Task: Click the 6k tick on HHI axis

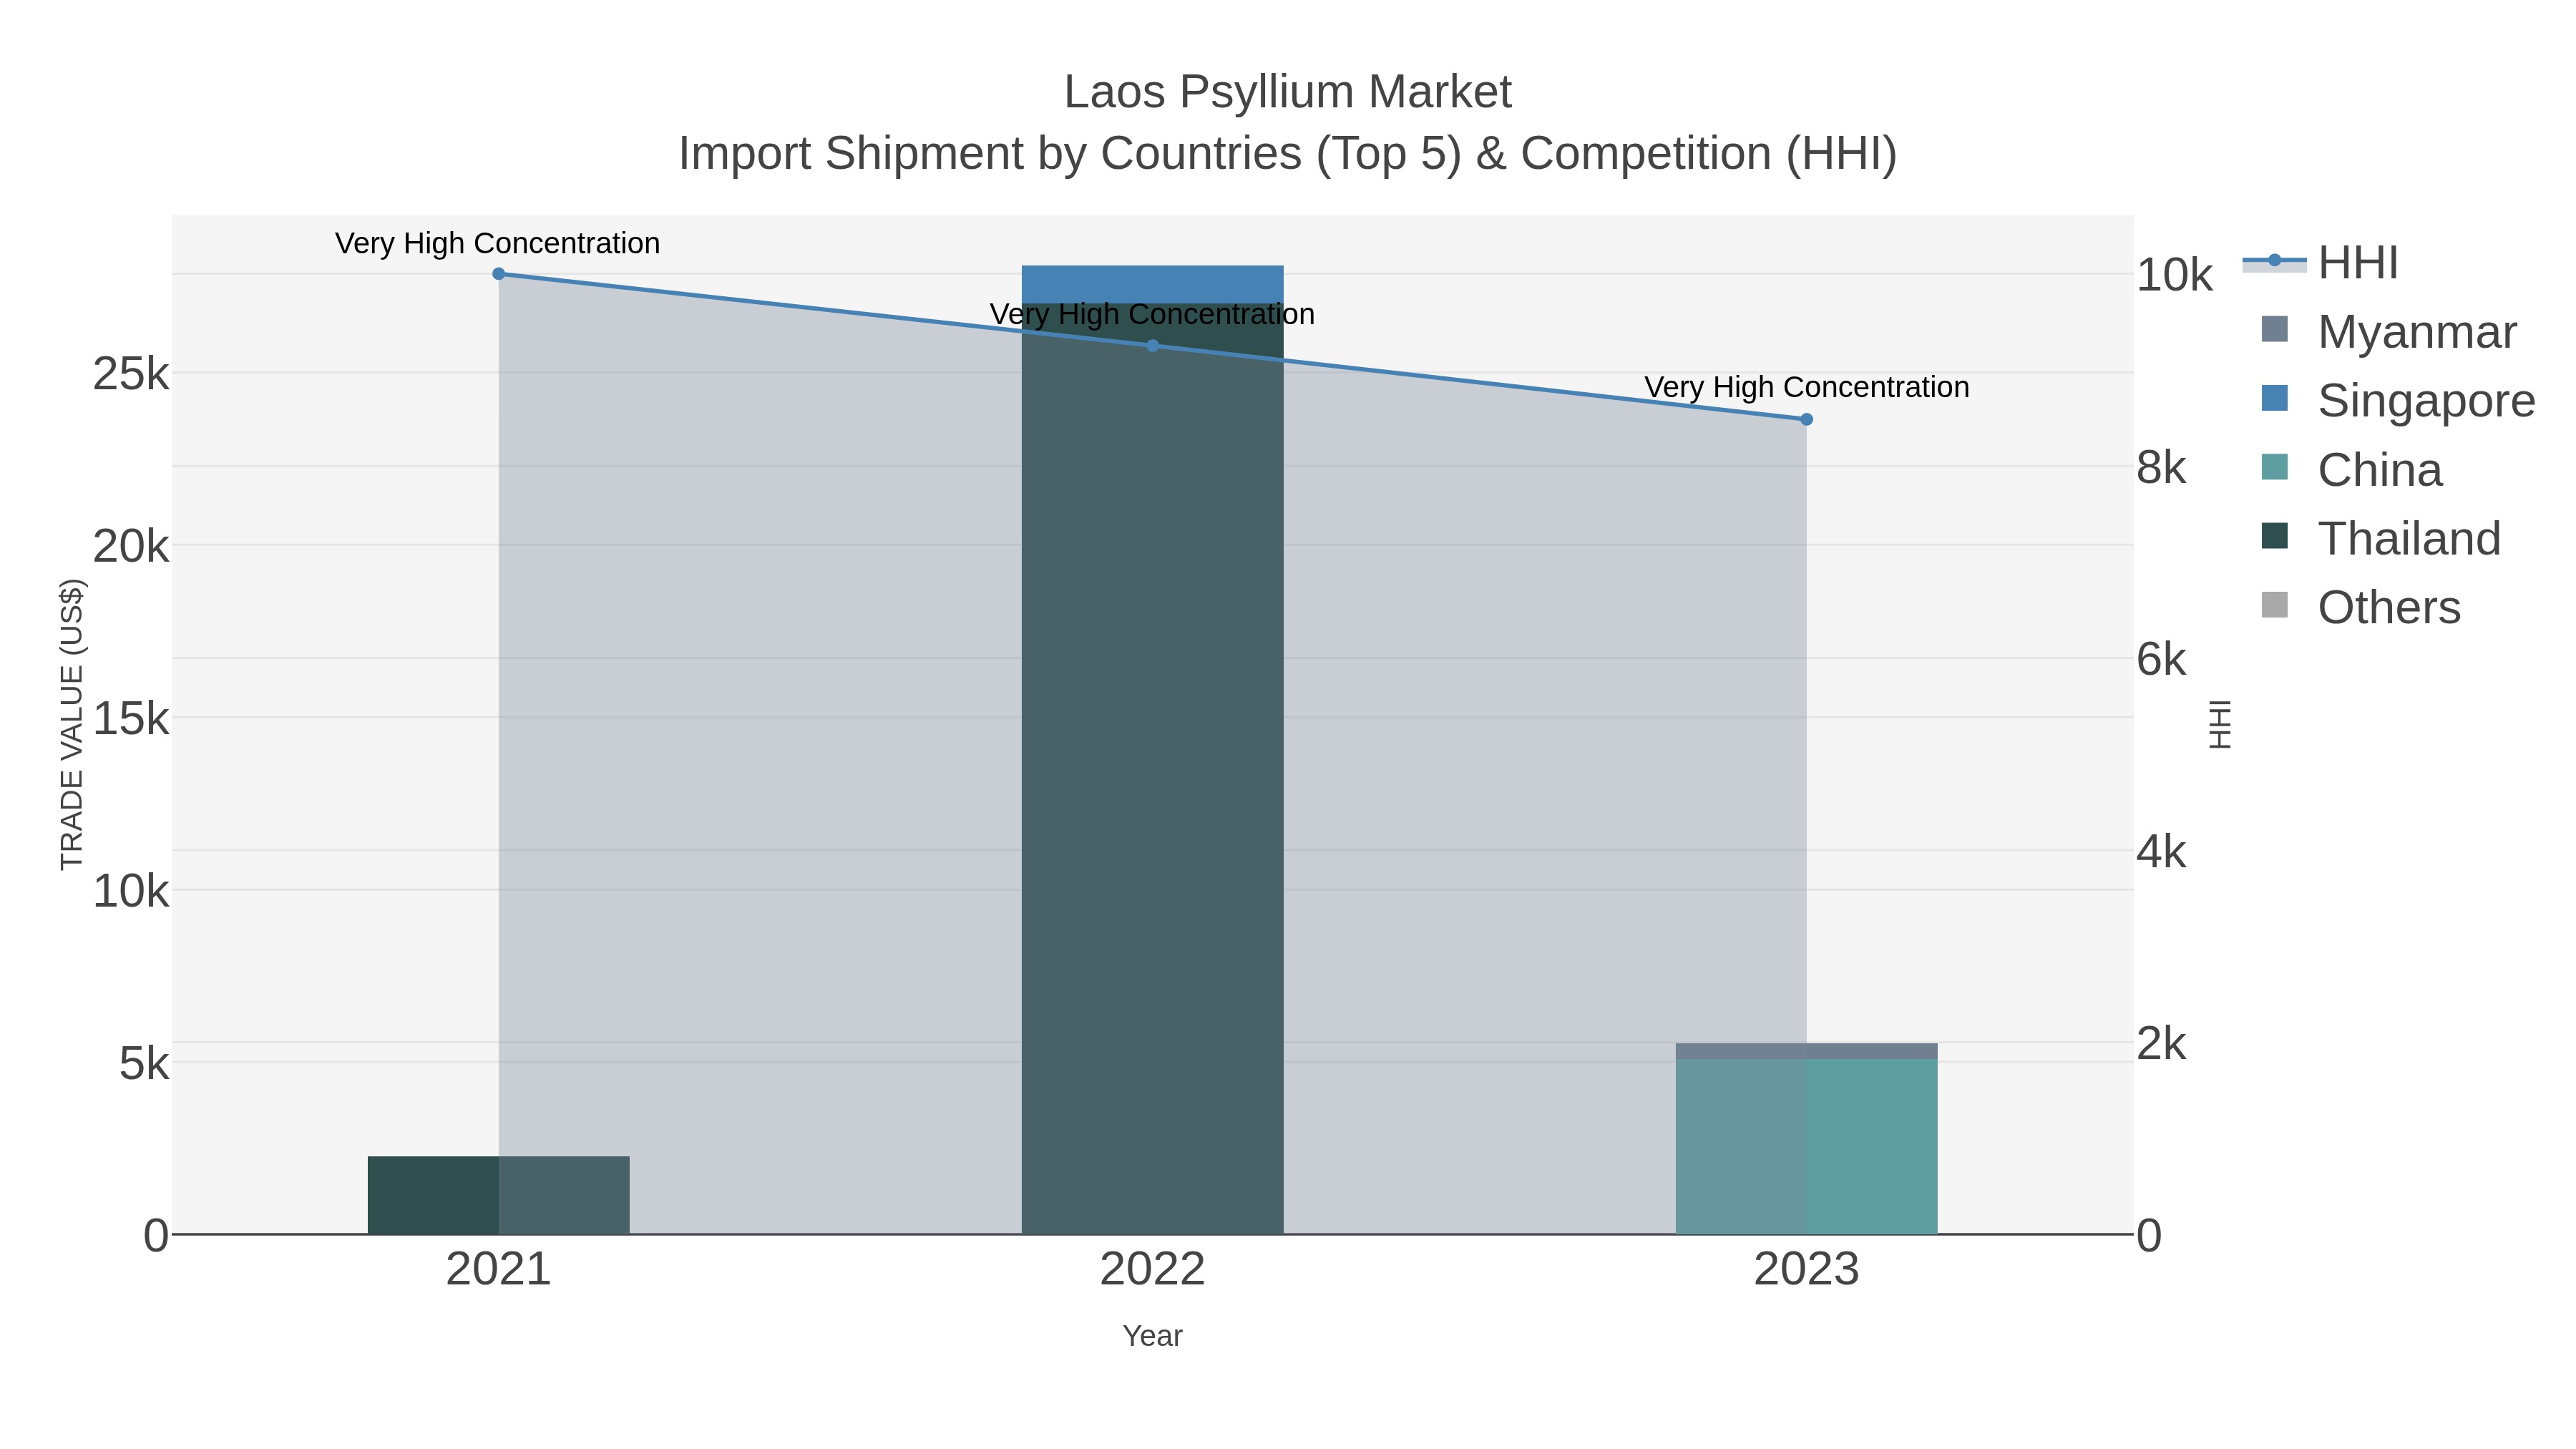Action: click(x=2161, y=659)
